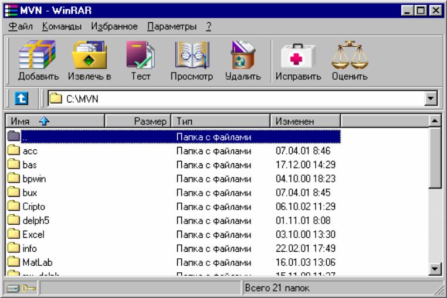Click the Извлечь в (Extract to) icon
The height and width of the screenshot is (298, 447).
89,54
